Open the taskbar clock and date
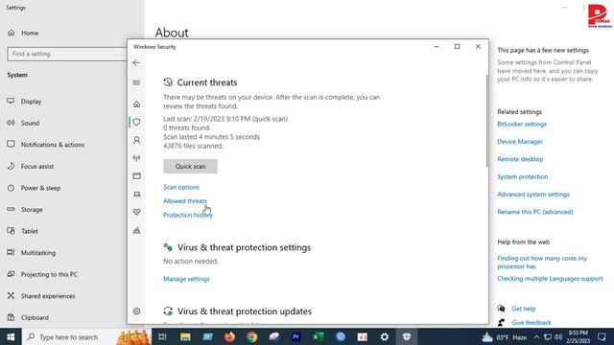 pos(578,336)
